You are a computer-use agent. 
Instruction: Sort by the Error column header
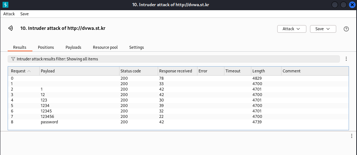point(211,71)
